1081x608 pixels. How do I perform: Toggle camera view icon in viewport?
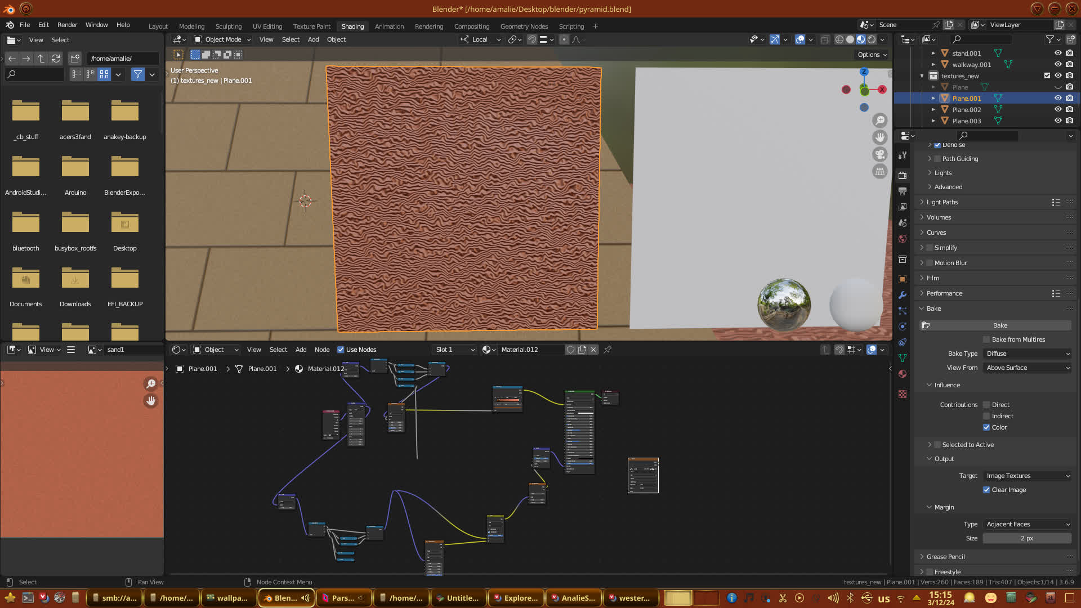click(x=879, y=154)
